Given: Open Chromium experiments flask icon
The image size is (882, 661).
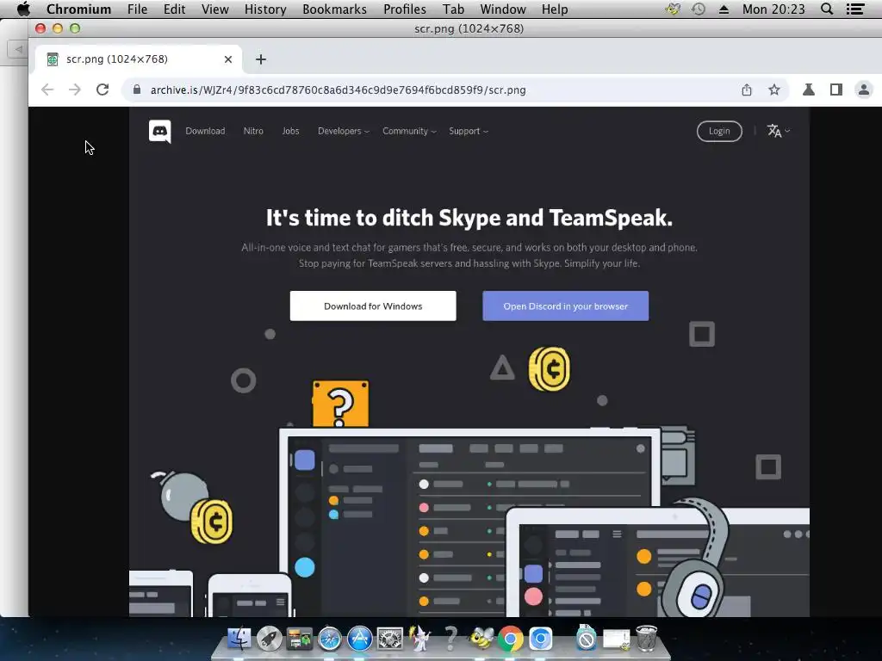Looking at the screenshot, I should click(x=808, y=90).
